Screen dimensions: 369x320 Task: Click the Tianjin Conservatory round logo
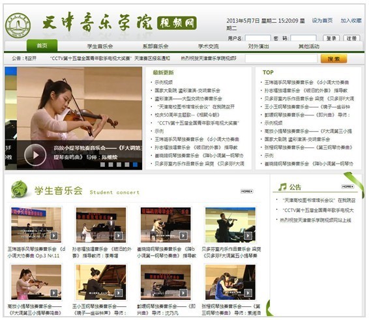(18, 25)
